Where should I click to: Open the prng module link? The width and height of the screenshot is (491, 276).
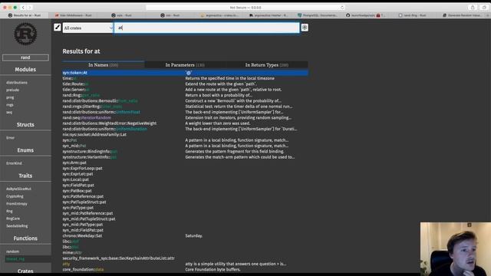[x=10, y=97]
